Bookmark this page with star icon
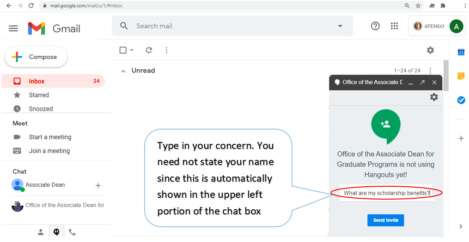The image size is (469, 242). pos(418,6)
